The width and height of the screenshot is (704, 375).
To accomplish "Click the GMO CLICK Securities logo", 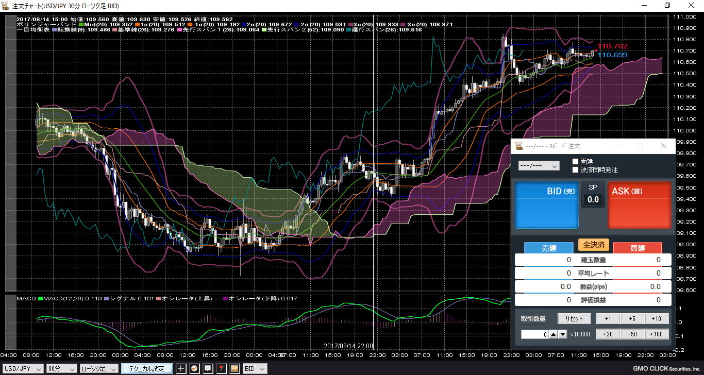I will pos(667,369).
